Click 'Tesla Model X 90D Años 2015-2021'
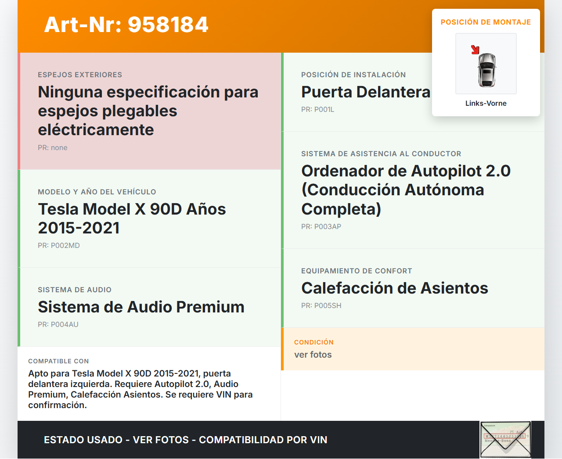 (132, 219)
